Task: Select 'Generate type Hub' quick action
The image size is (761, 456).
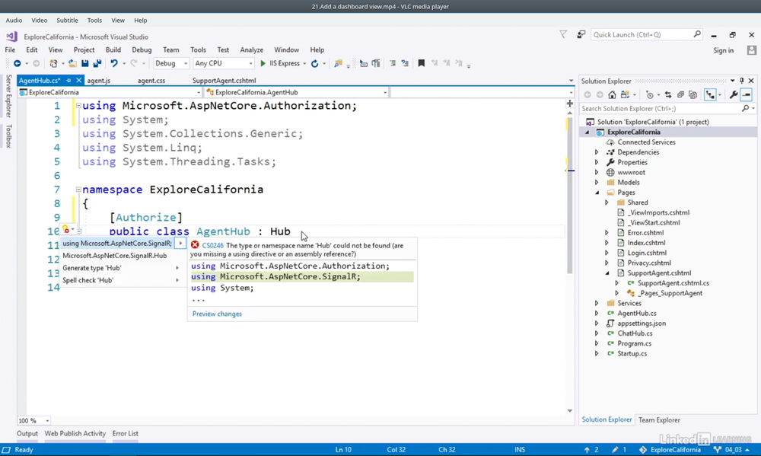Action: 92,268
